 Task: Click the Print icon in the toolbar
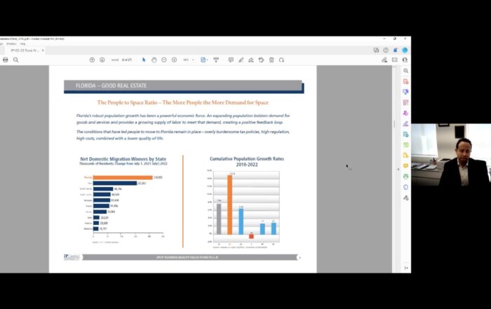(x=6, y=60)
